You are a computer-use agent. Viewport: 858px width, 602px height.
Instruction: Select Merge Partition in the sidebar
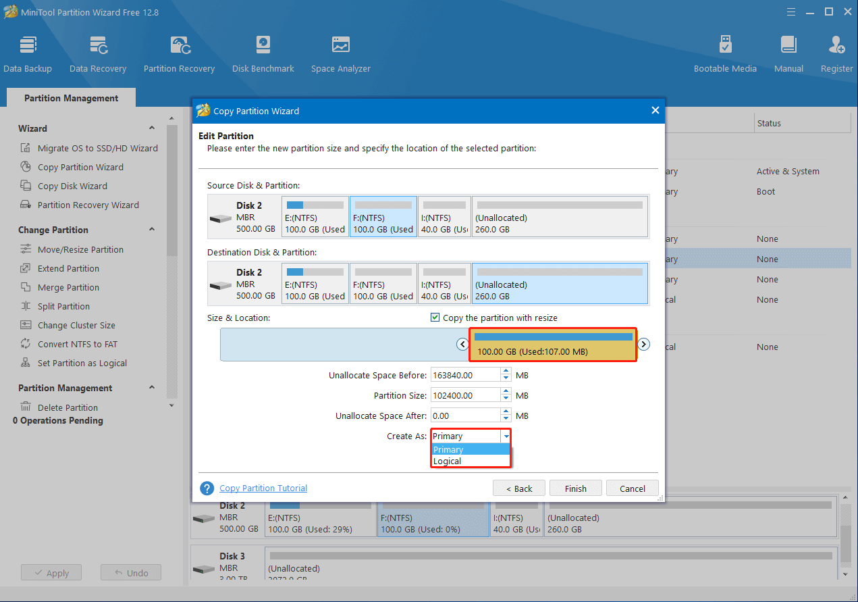coord(68,287)
